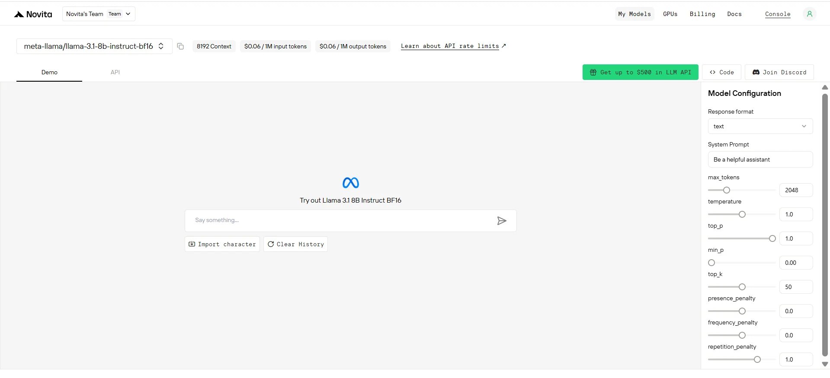Open Billing page
Image resolution: width=830 pixels, height=378 pixels.
pos(702,14)
